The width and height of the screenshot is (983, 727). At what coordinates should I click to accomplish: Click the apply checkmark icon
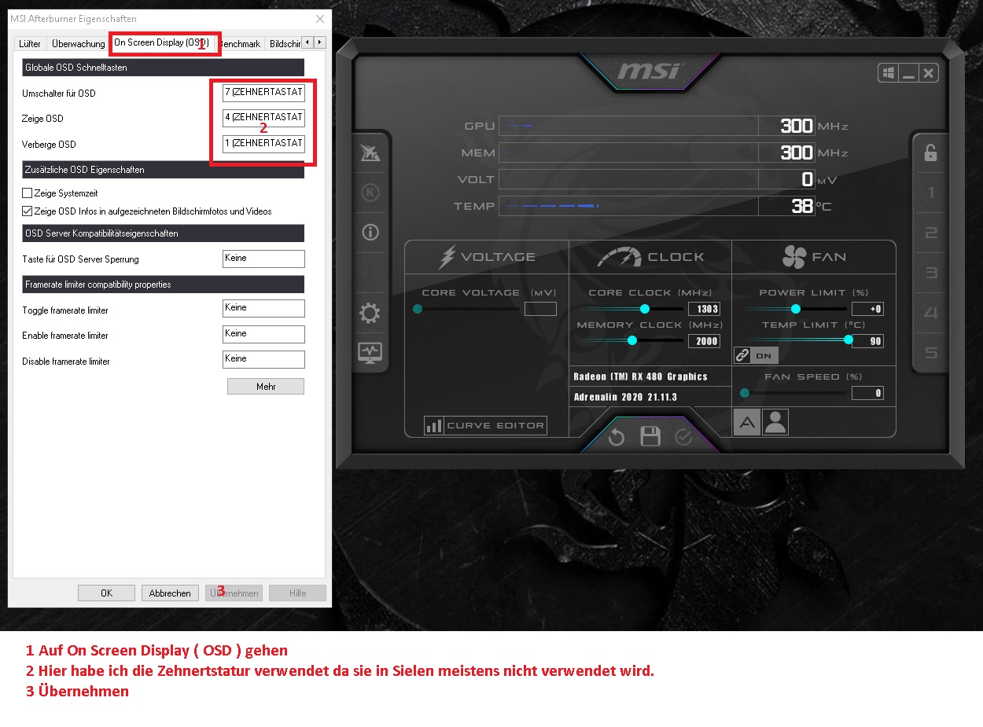(683, 437)
